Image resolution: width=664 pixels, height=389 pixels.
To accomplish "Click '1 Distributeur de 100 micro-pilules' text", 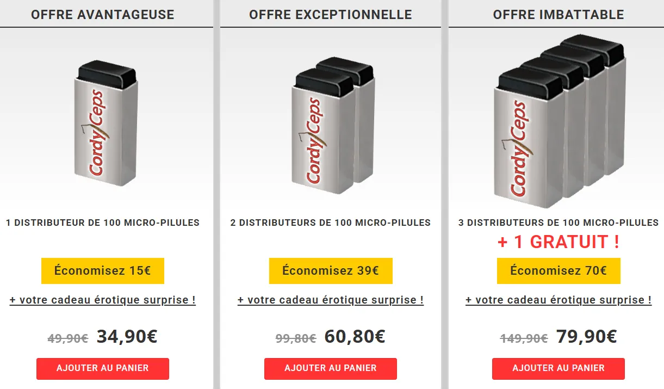I will pos(102,223).
